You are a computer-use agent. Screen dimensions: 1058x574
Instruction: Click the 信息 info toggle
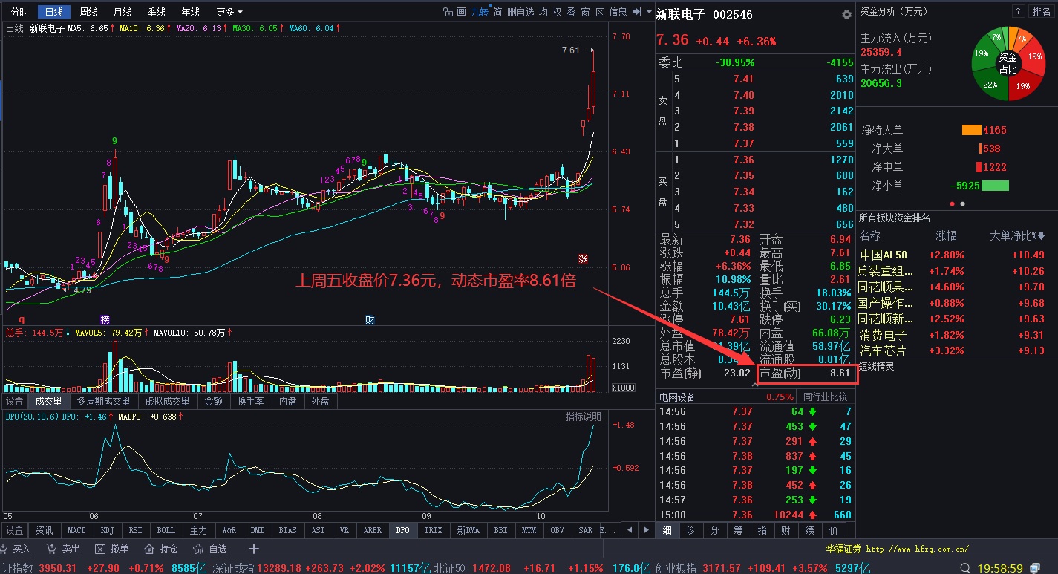(618, 12)
